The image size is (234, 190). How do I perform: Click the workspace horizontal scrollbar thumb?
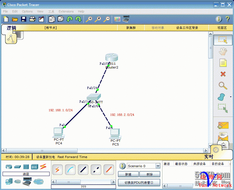[42, 150]
